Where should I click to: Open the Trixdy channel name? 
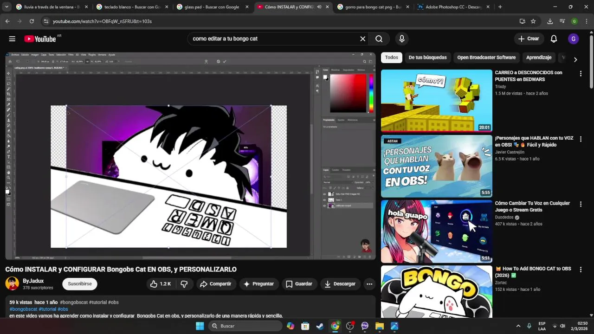[x=500, y=87]
